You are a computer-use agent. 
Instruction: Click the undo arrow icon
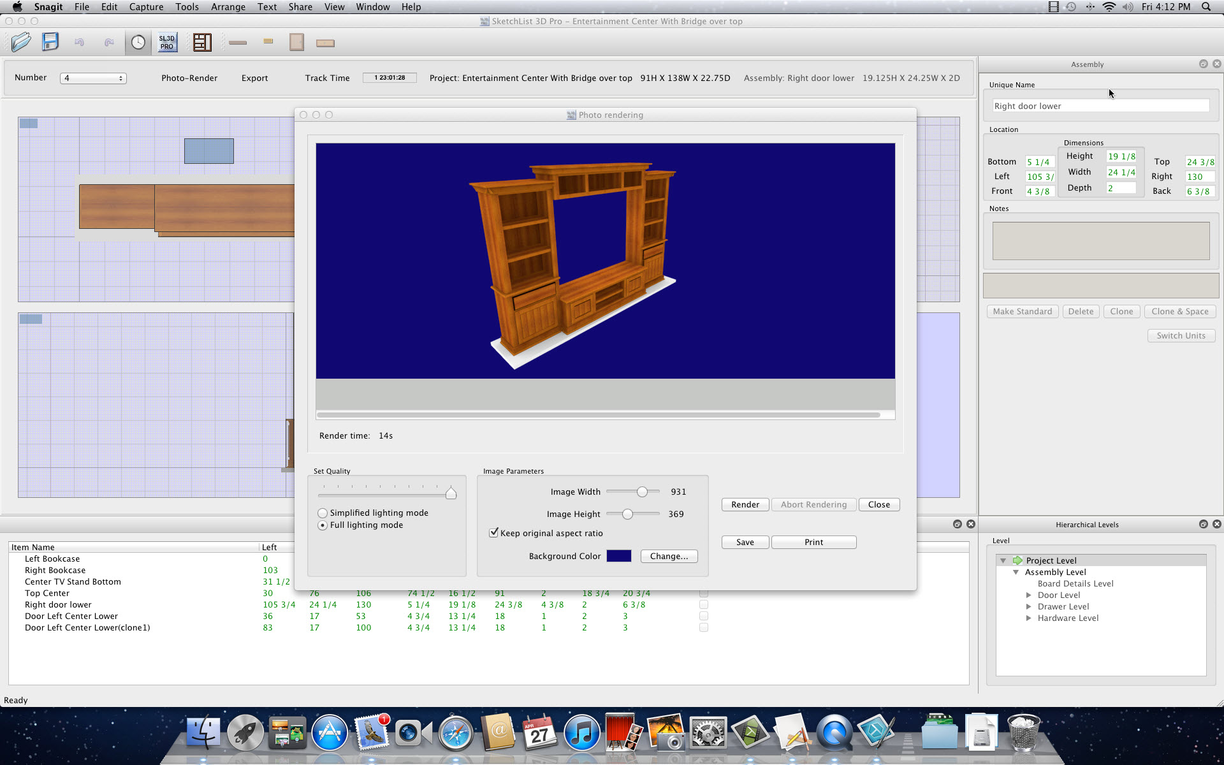(x=80, y=42)
